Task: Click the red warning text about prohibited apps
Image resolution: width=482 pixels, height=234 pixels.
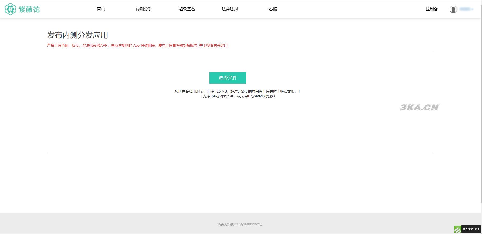Action: 137,45
